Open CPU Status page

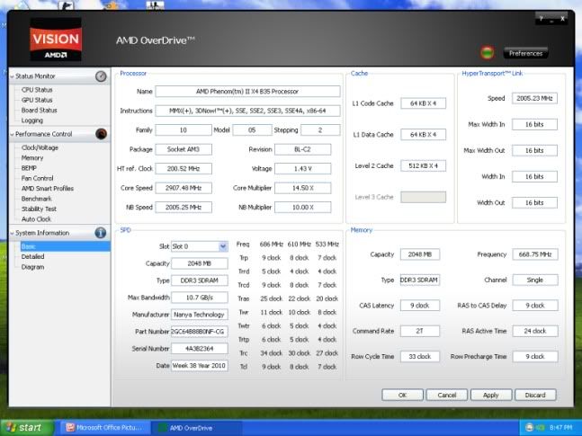[x=37, y=90]
